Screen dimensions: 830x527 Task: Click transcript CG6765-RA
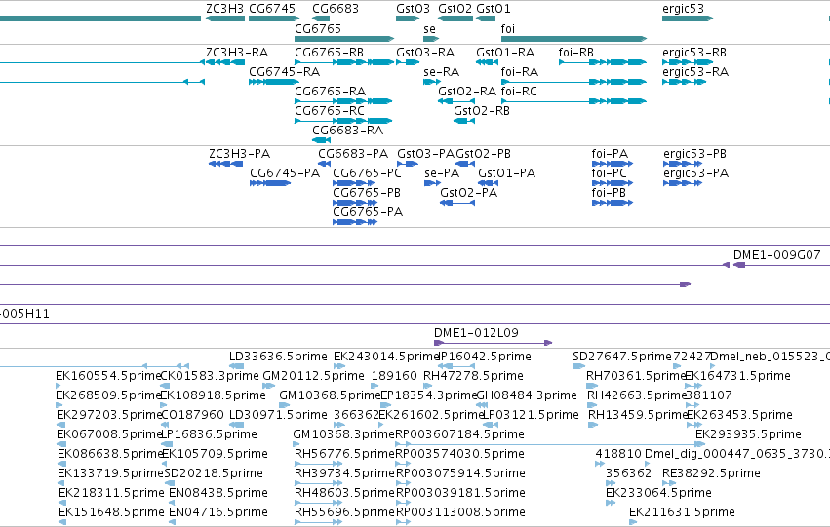[x=331, y=92]
